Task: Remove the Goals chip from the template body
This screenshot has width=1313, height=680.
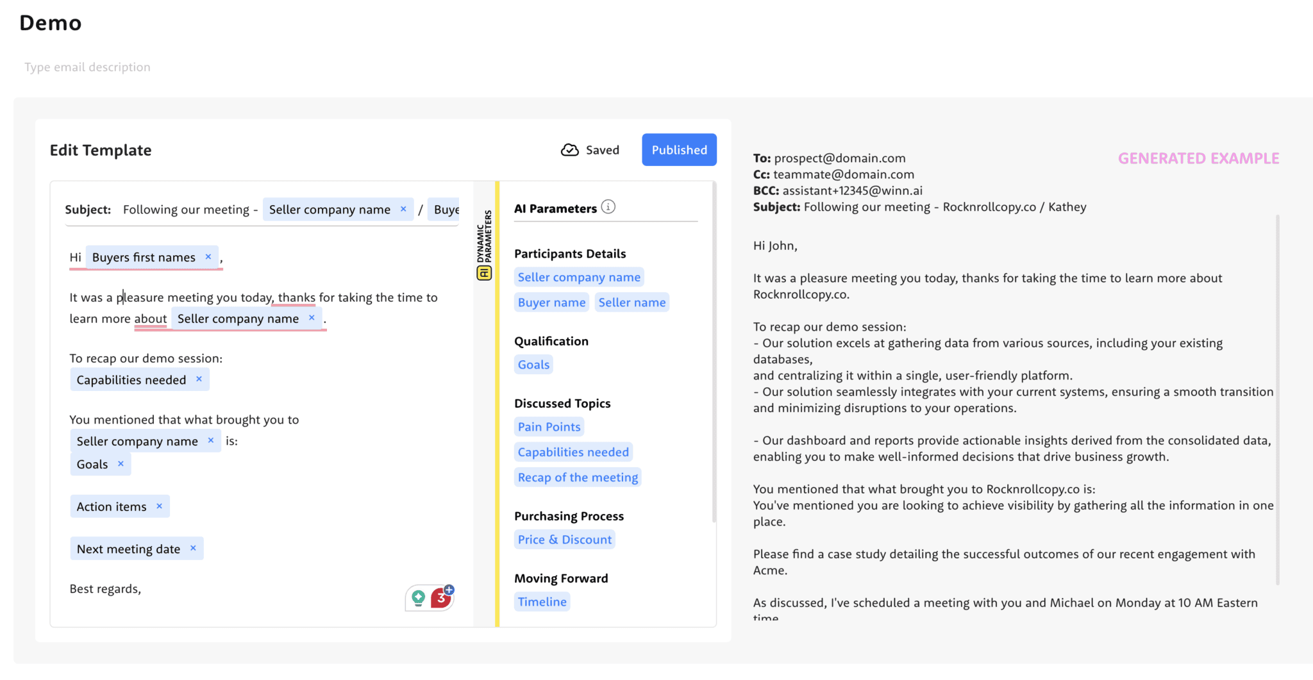Action: [121, 464]
